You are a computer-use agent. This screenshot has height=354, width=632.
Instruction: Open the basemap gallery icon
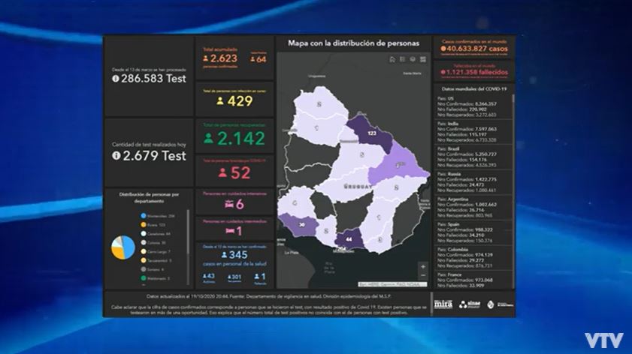point(424,59)
